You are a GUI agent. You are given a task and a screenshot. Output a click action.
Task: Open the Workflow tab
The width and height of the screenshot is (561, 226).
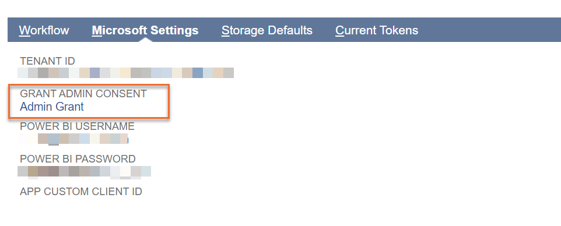point(44,30)
